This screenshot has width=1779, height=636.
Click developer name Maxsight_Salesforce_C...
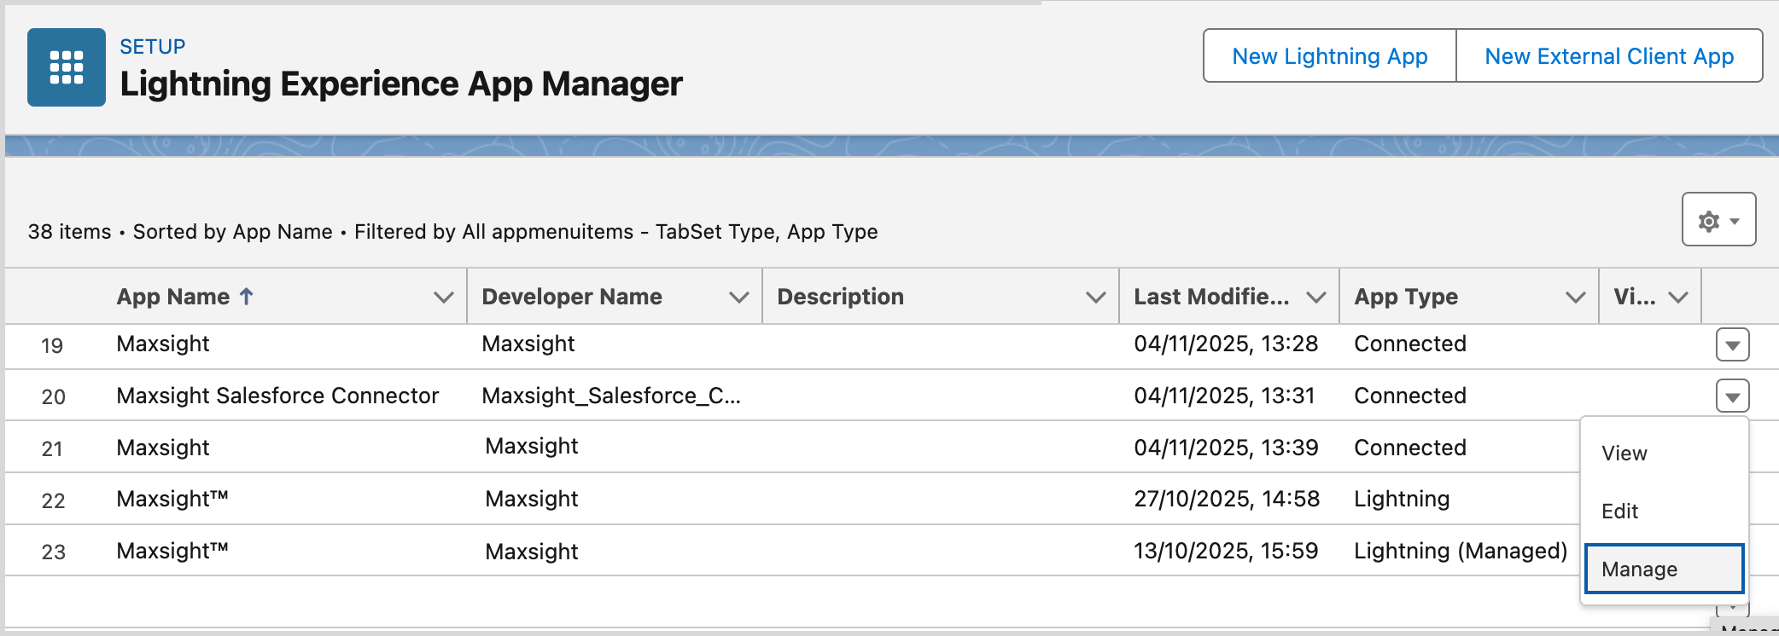pyautogui.click(x=611, y=396)
